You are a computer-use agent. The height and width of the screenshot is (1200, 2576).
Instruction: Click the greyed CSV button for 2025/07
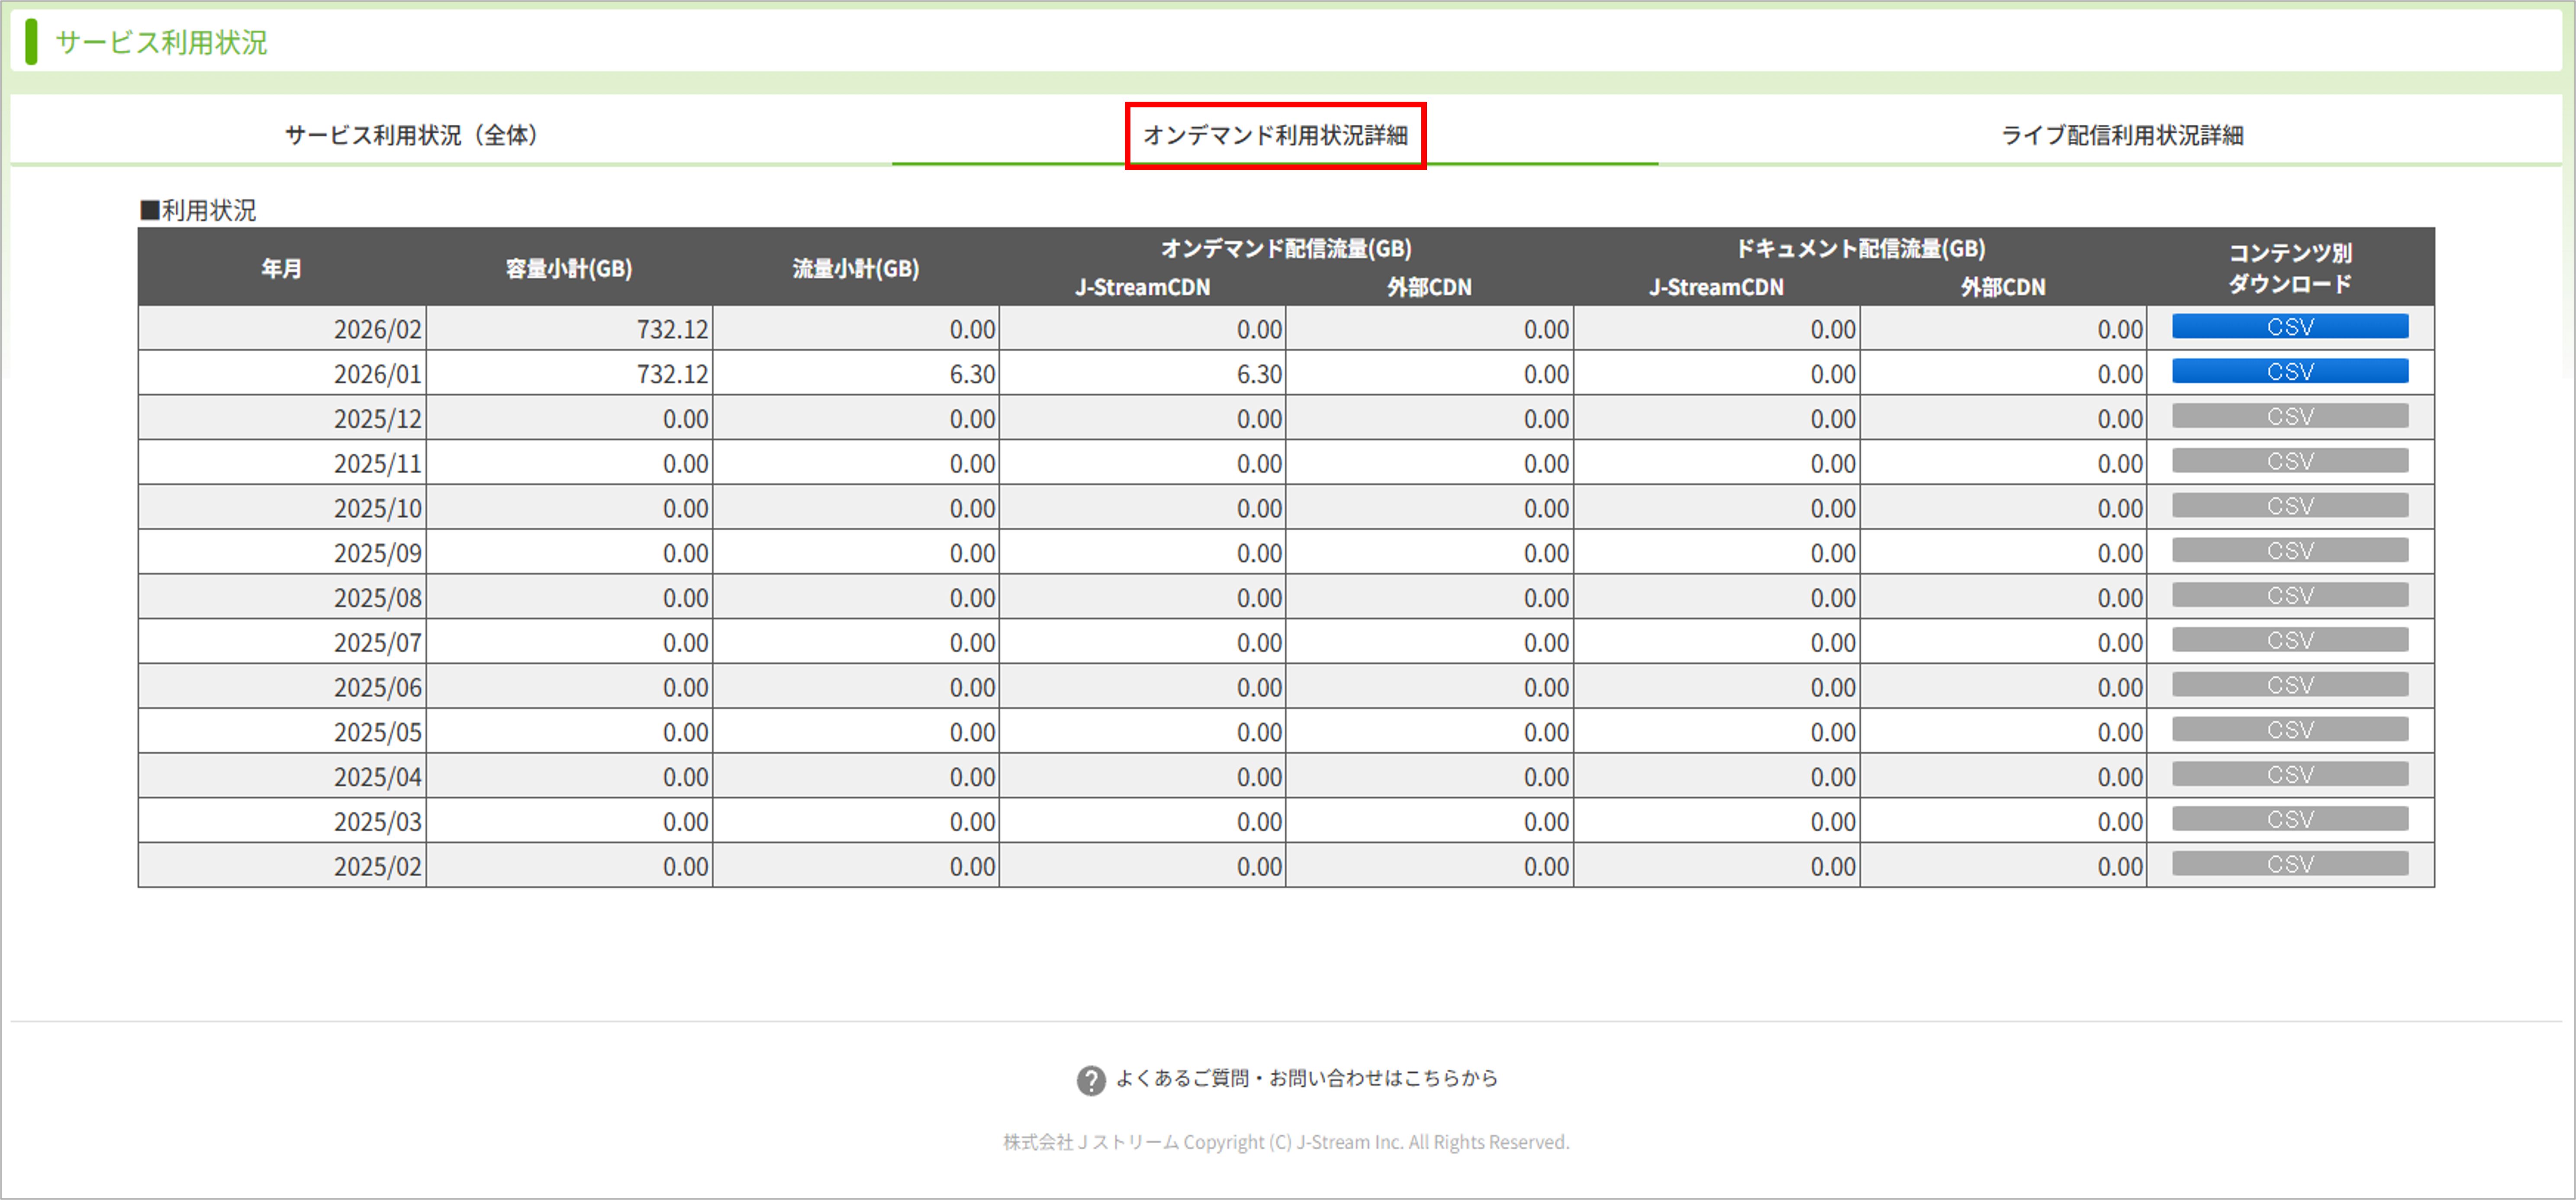tap(2290, 640)
